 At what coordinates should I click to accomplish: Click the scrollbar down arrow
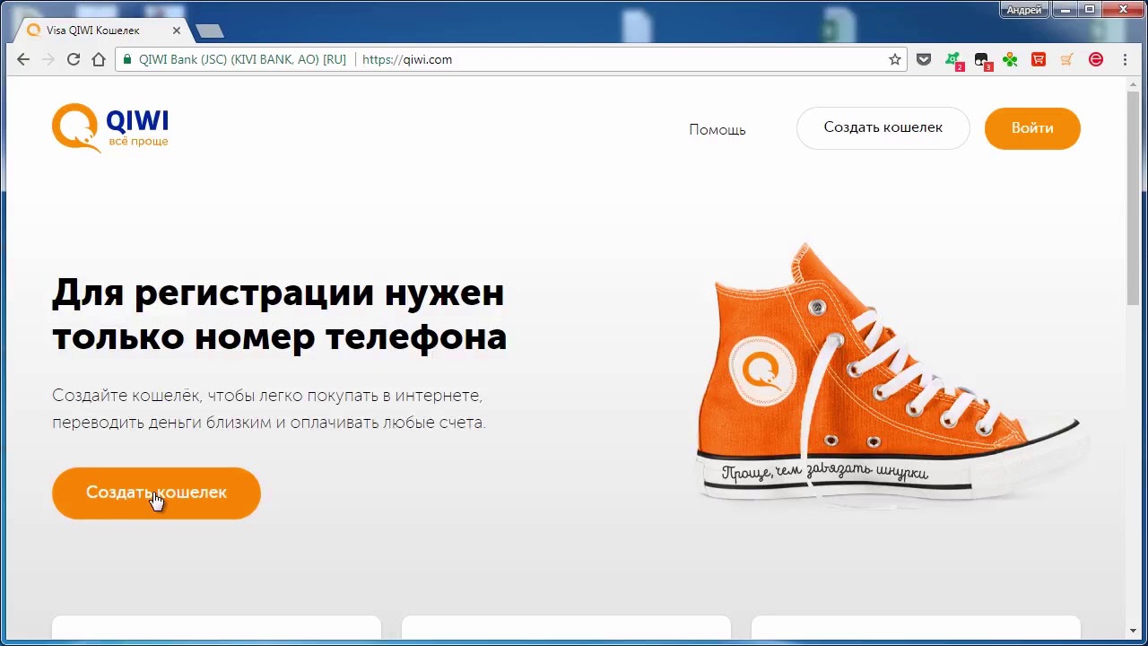coord(1134,633)
